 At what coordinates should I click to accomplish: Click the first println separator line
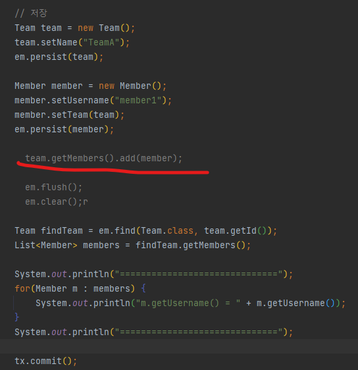[154, 274]
